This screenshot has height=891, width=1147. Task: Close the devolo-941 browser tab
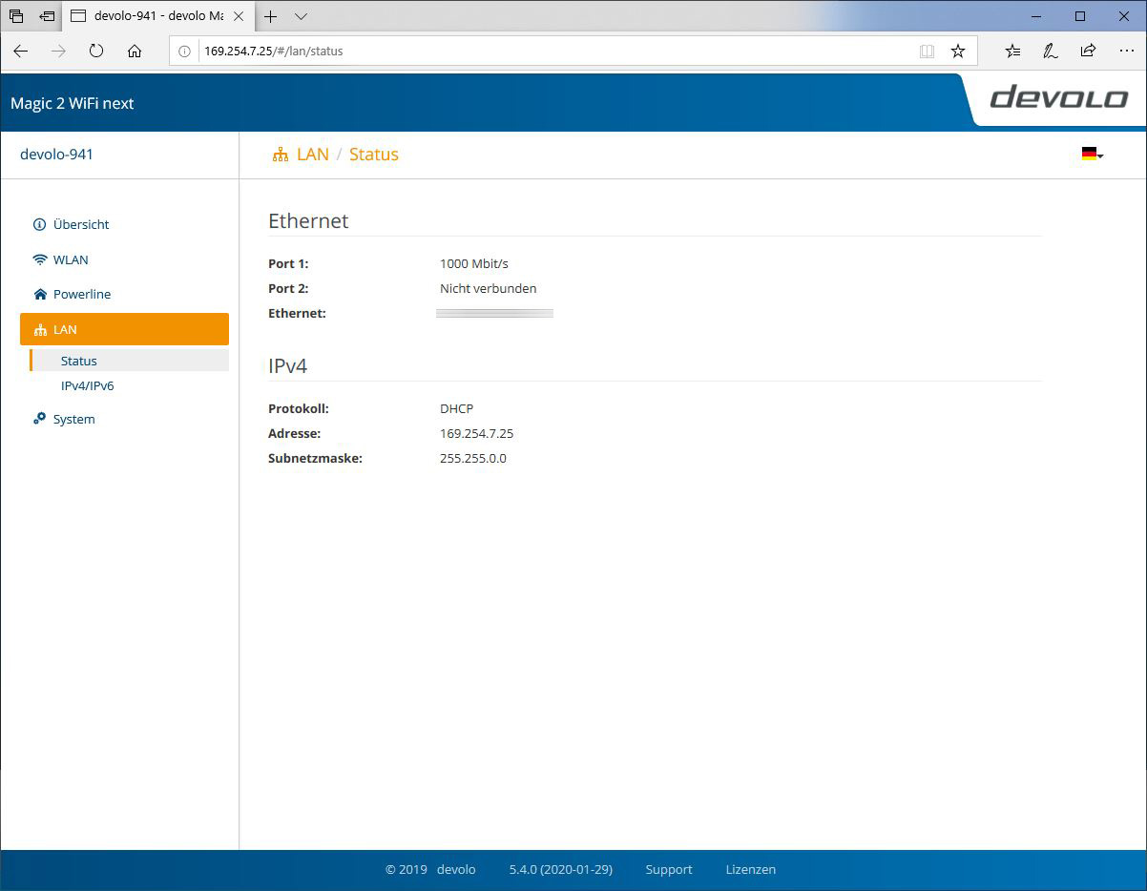[x=239, y=16]
